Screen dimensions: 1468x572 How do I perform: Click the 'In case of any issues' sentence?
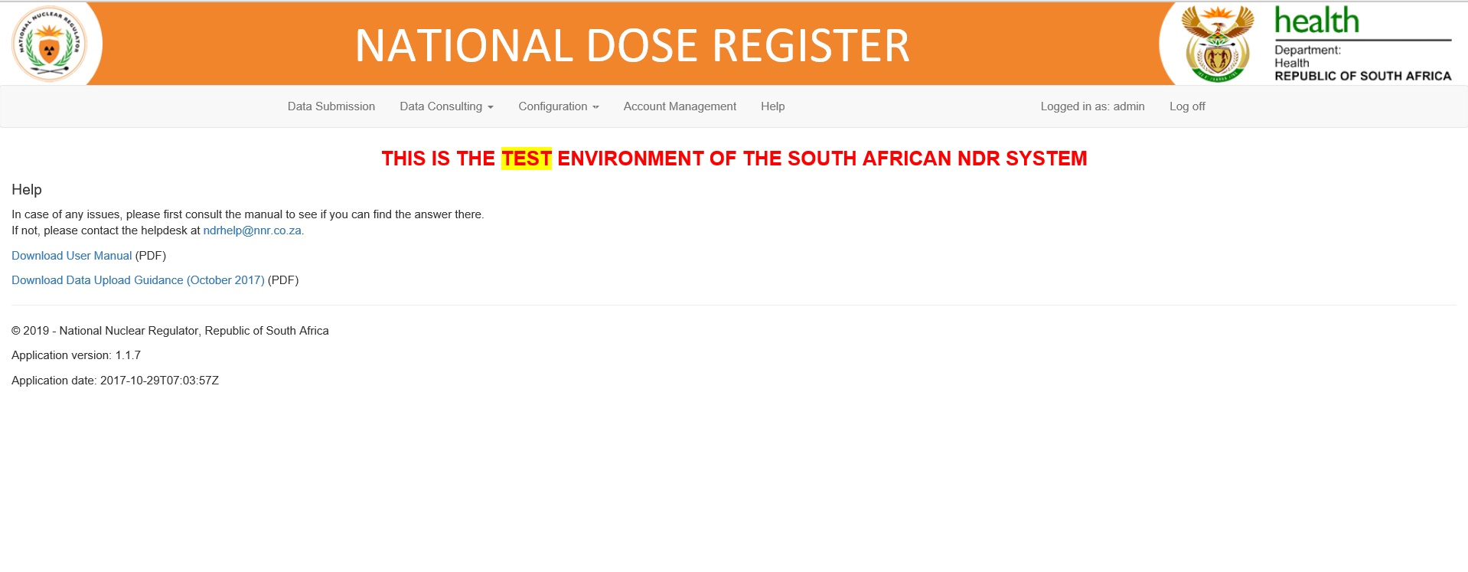(247, 214)
